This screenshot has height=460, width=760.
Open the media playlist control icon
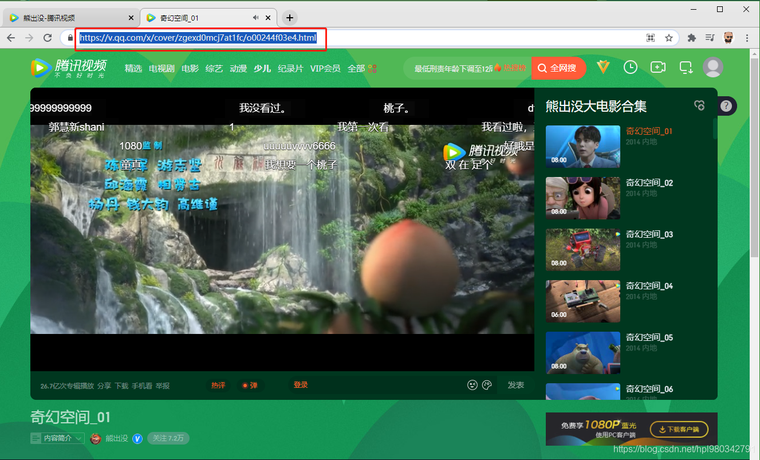pyautogui.click(x=710, y=38)
